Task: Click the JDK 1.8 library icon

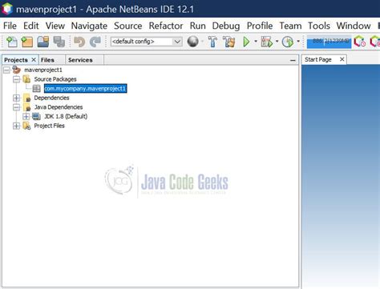Action: point(36,116)
